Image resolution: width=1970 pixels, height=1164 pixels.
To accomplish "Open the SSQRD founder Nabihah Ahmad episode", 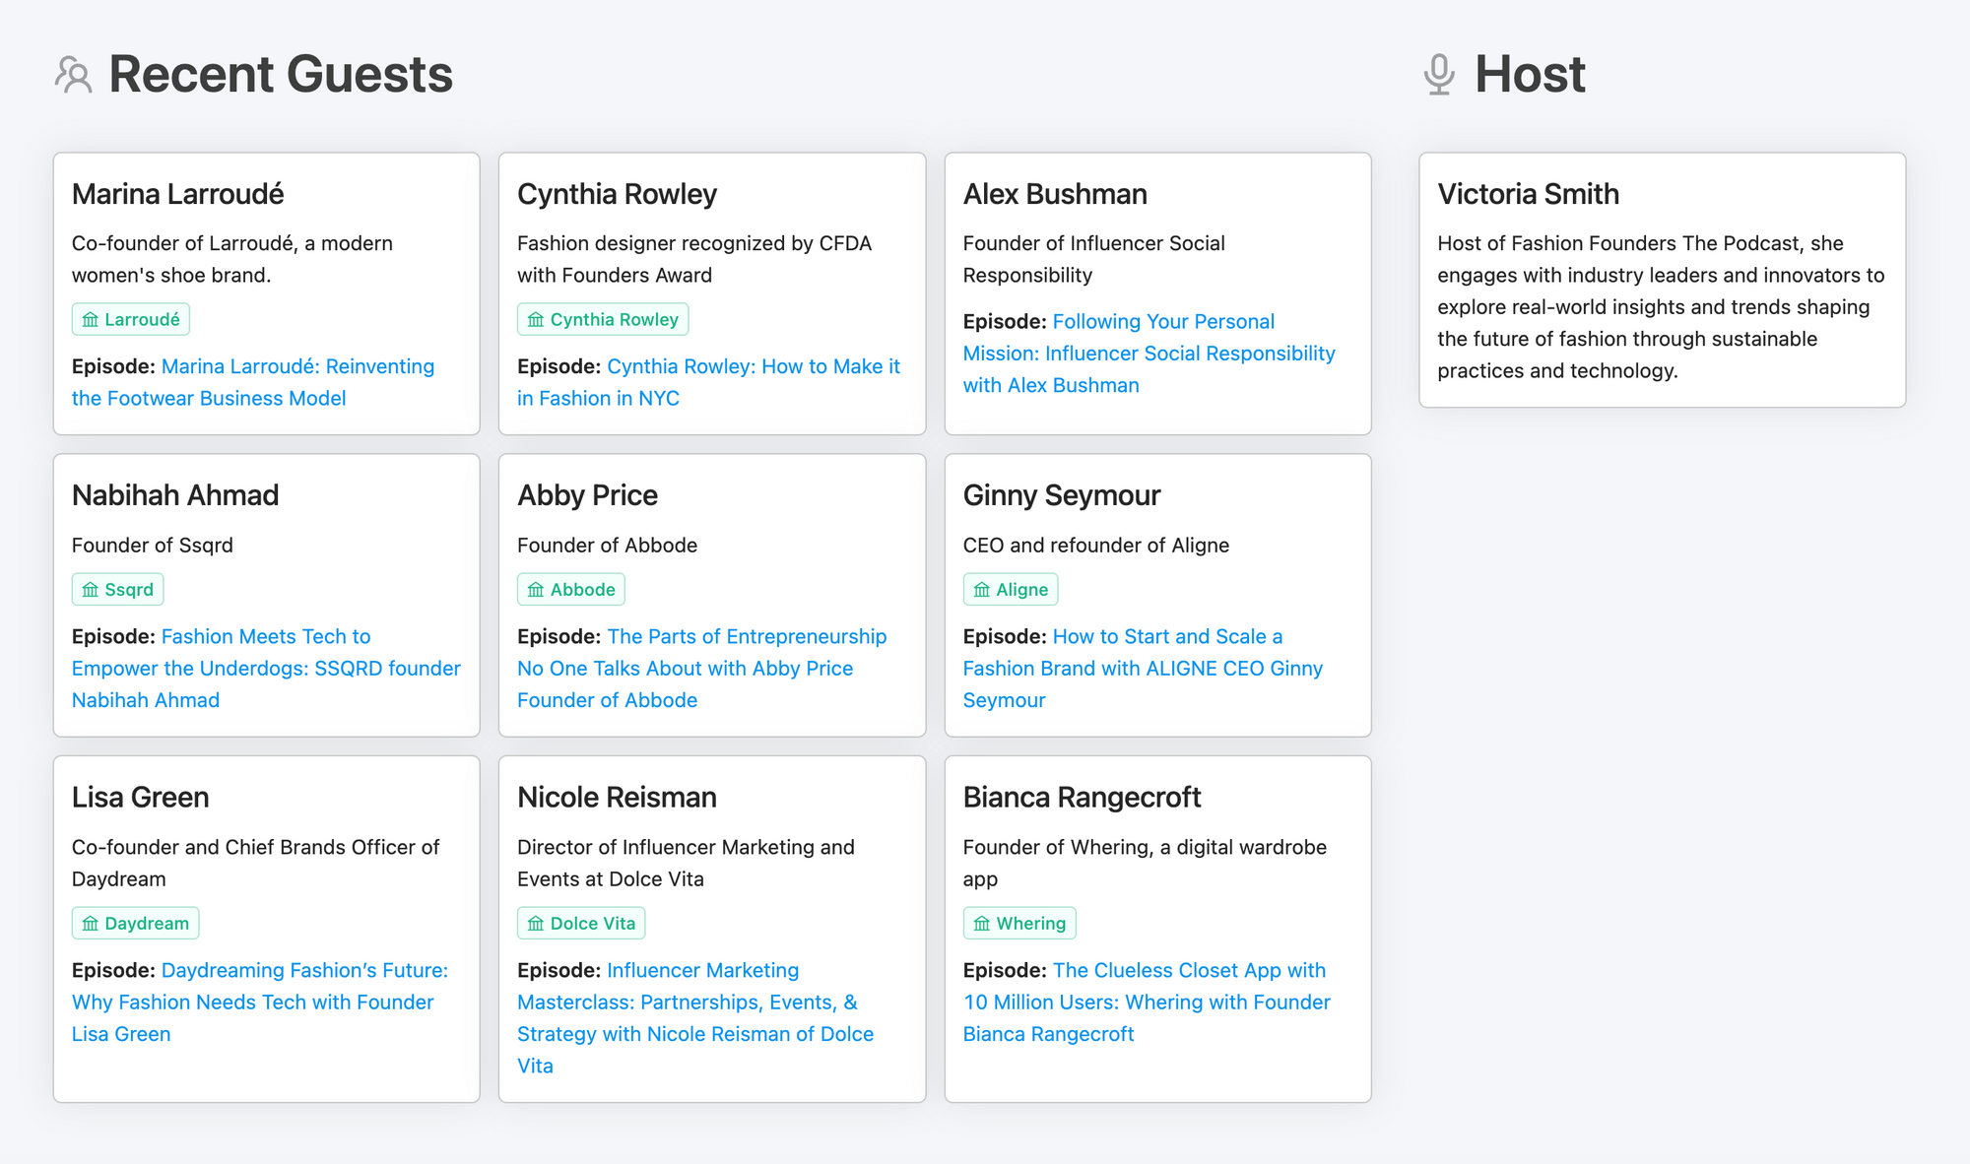I will (x=266, y=669).
